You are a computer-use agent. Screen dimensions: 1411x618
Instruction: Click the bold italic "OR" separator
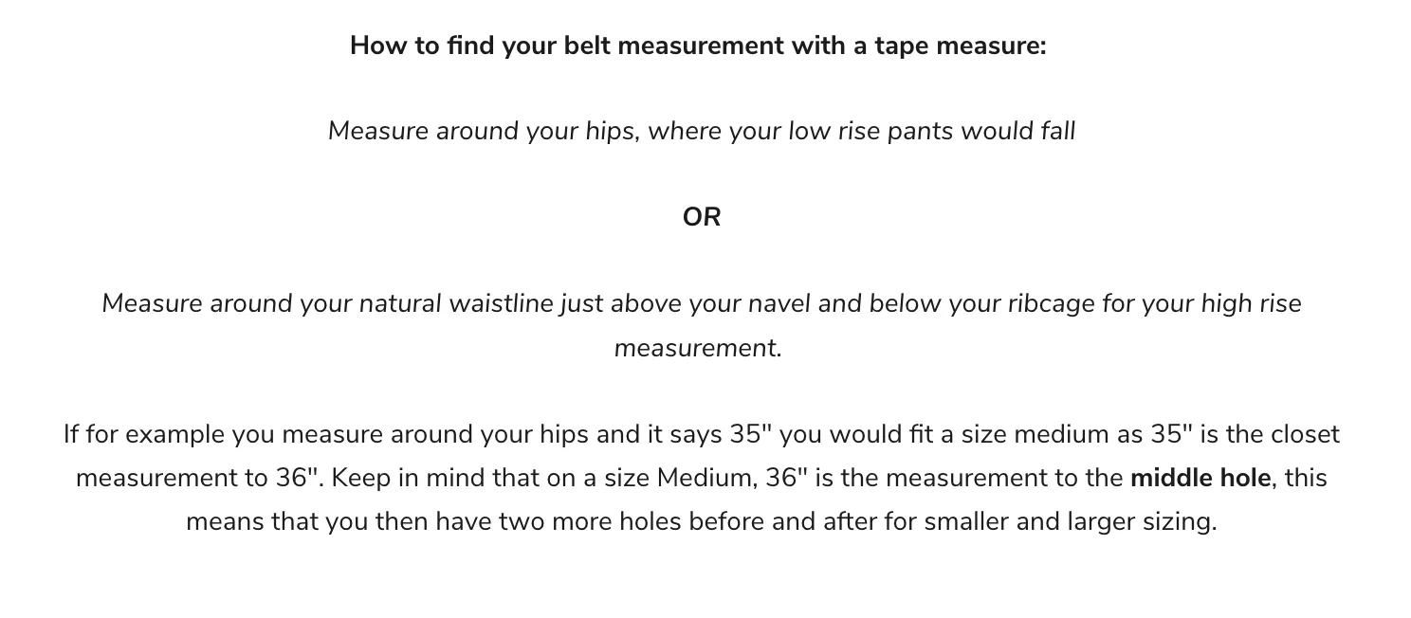tap(702, 217)
